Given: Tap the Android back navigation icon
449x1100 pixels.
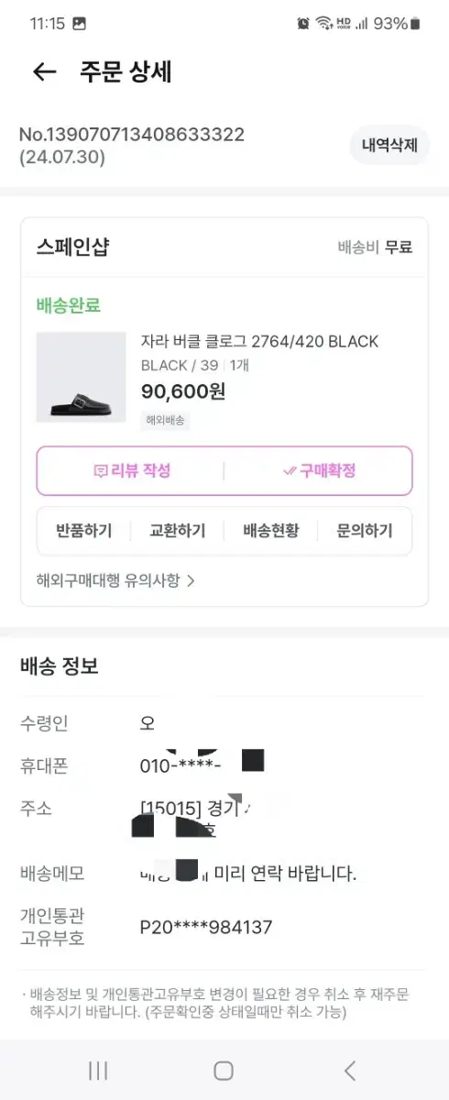Looking at the screenshot, I should pos(349,1070).
